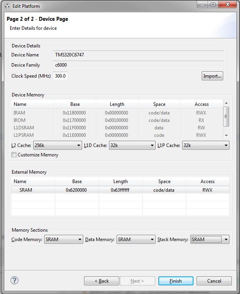Open the Data Memory dropdown

coord(136,240)
